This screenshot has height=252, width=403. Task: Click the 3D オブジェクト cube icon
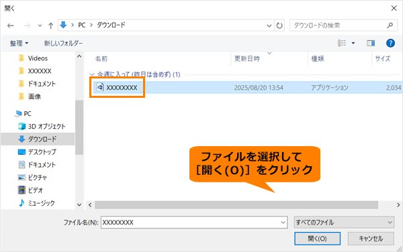point(21,126)
